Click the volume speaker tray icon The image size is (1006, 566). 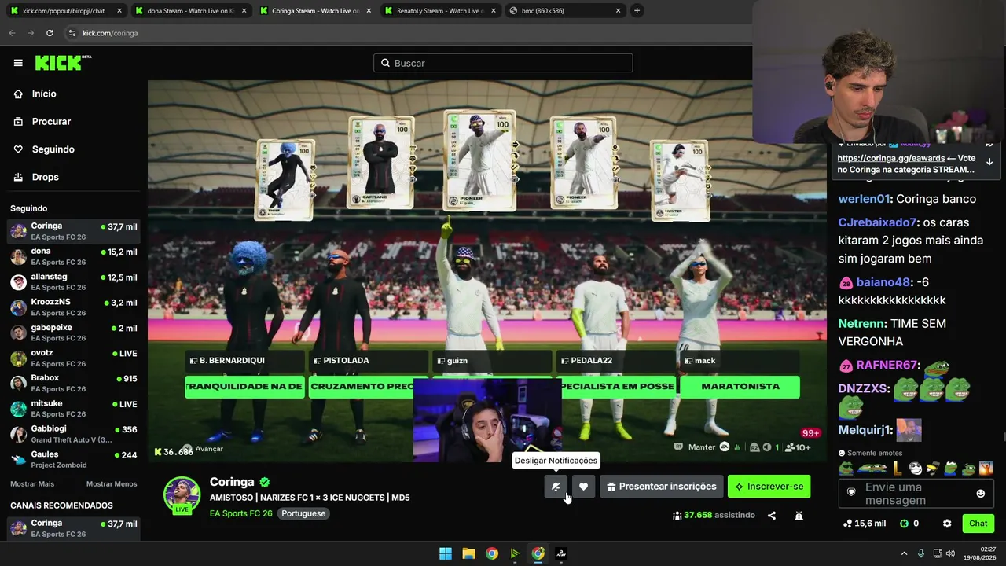click(950, 553)
